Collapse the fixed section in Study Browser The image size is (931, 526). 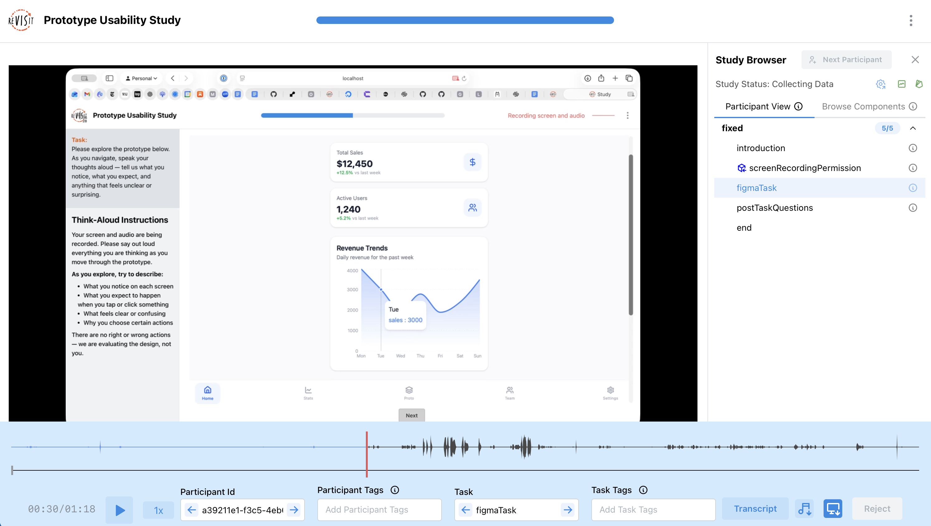pos(913,128)
